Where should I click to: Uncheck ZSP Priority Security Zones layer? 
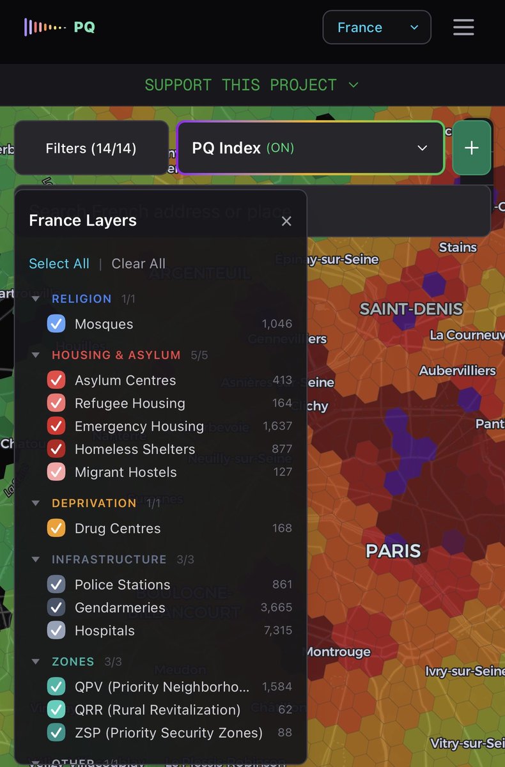pos(56,733)
